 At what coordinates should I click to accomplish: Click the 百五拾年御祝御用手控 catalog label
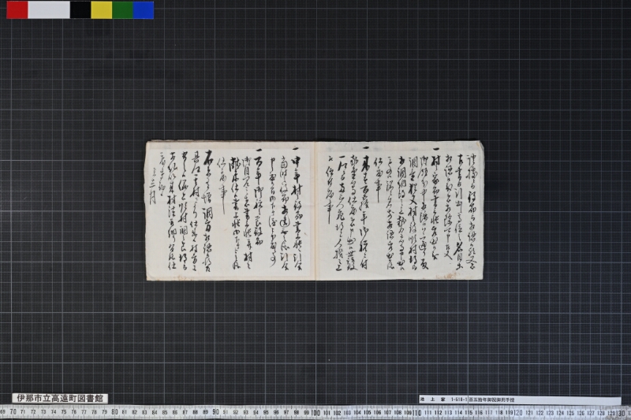coord(491,400)
